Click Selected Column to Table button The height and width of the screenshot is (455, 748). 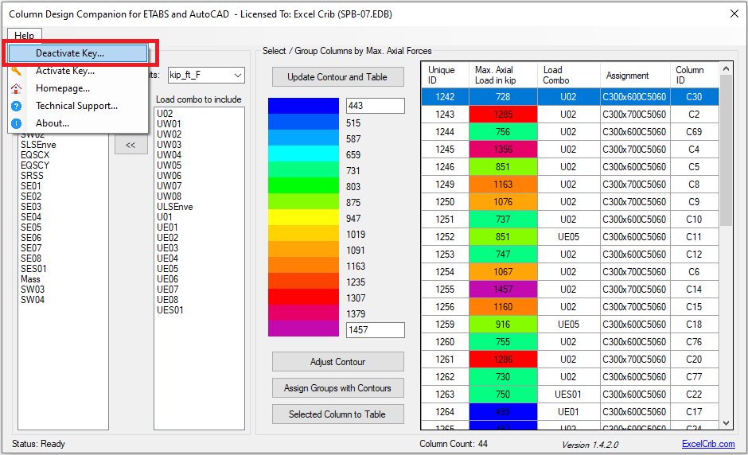(x=337, y=414)
